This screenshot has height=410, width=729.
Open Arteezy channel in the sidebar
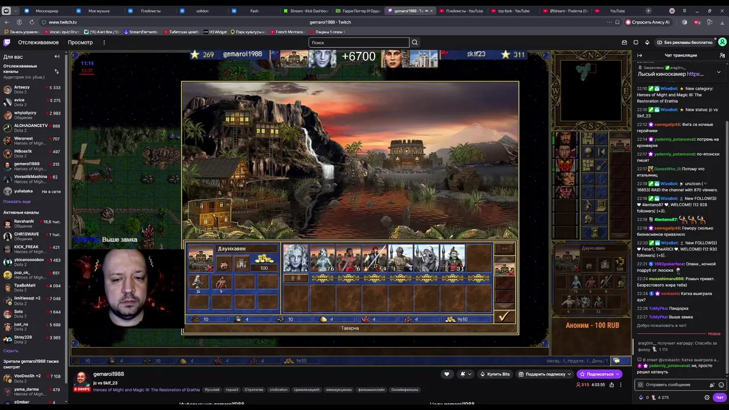click(x=32, y=90)
